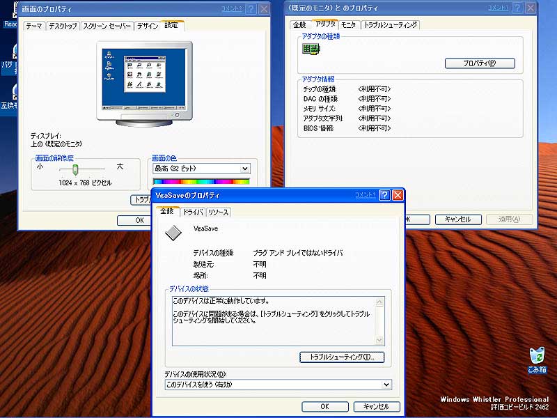Click キャンセル in the monitor properties window
The width and height of the screenshot is (557, 418).
[458, 219]
